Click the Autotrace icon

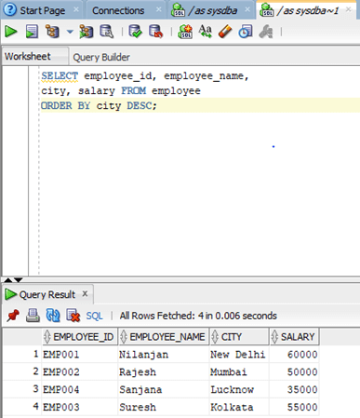click(87, 32)
